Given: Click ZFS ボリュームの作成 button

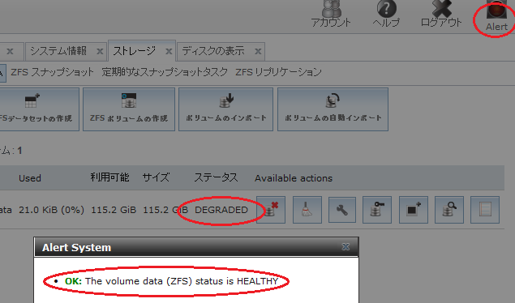Looking at the screenshot, I should click(129, 109).
